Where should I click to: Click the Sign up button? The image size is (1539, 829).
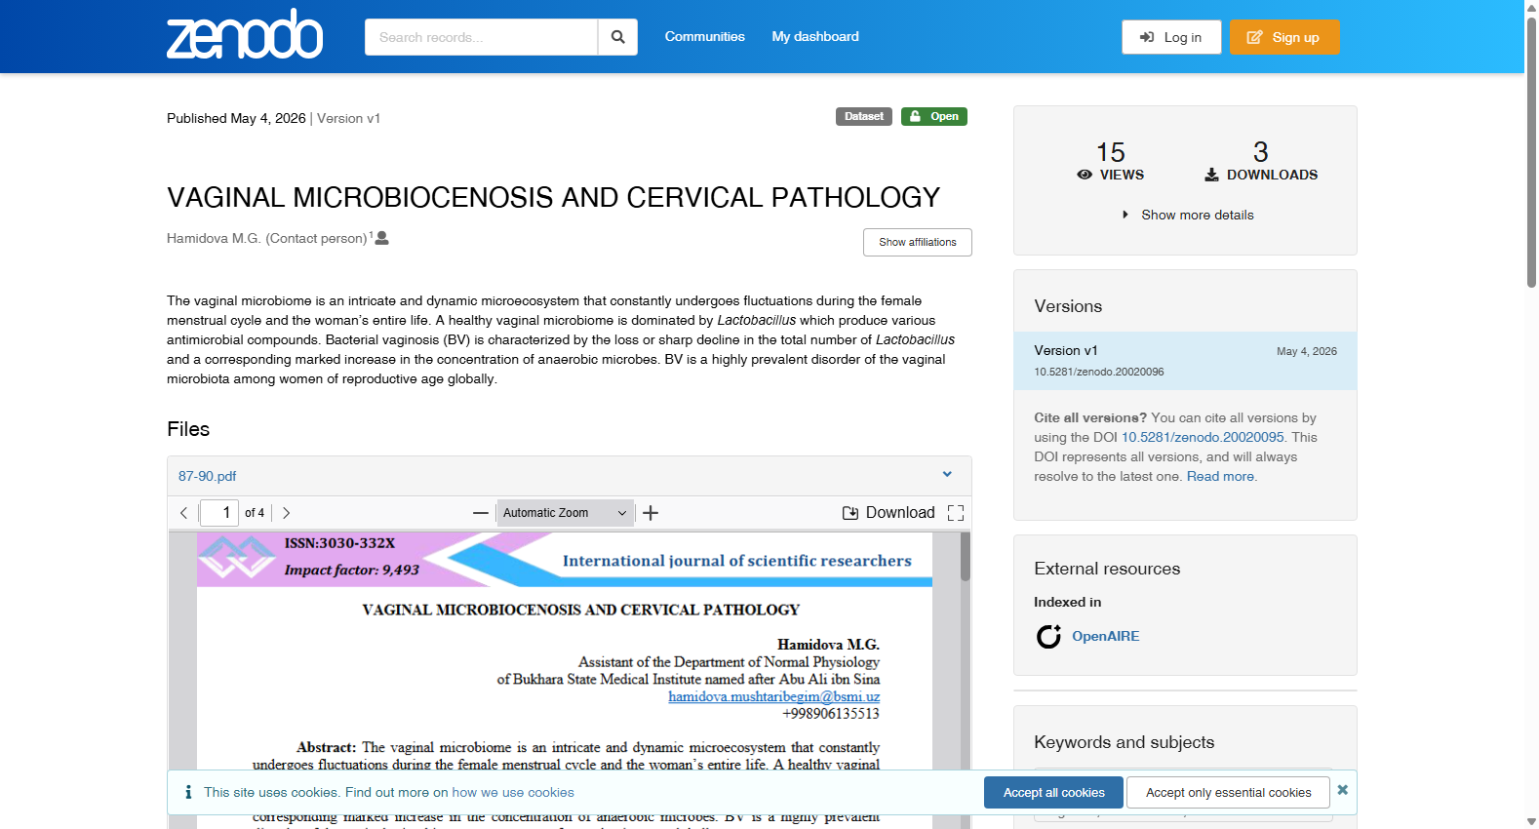[x=1284, y=37]
